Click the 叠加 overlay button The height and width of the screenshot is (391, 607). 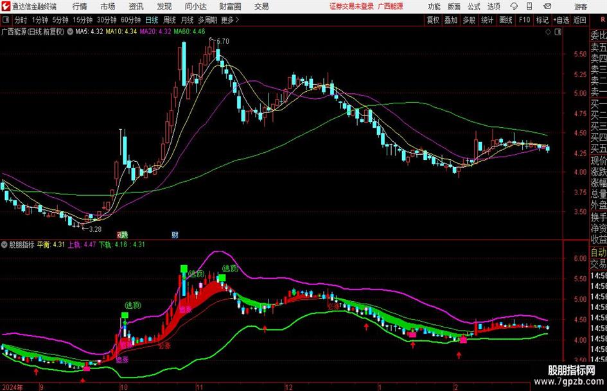tap(451, 20)
